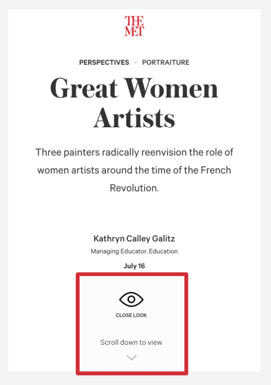Click the Managing Educator subtitle text
The height and width of the screenshot is (385, 271).
(x=134, y=252)
